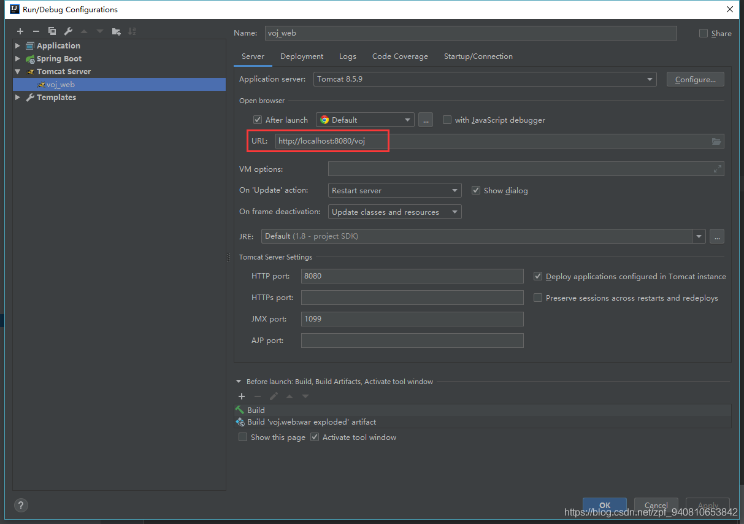This screenshot has height=524, width=744.
Task: Switch to the Startup/Connection tab
Action: [478, 56]
